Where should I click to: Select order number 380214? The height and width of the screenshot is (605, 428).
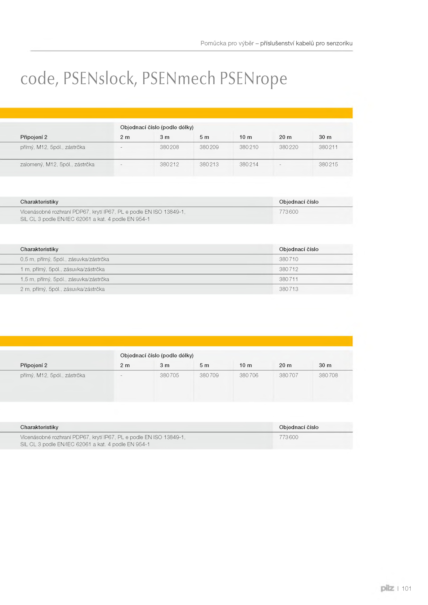[x=249, y=164]
